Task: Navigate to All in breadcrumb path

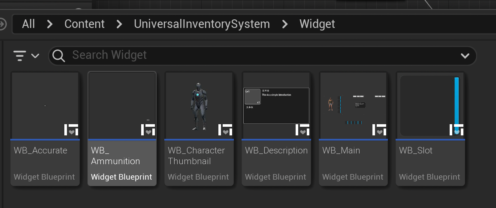Action: pos(28,24)
